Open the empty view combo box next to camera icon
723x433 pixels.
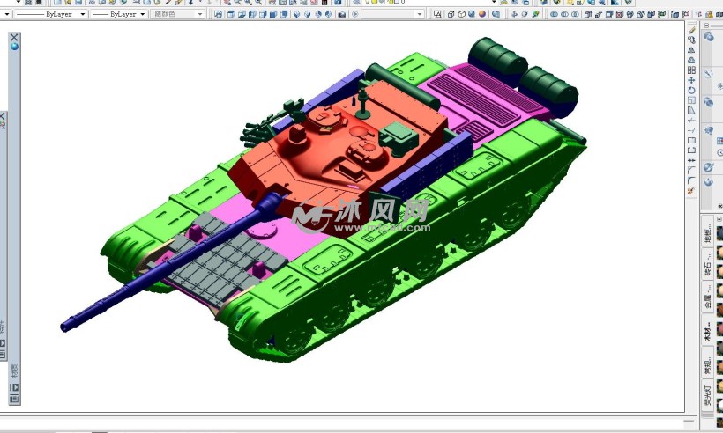pyautogui.click(x=392, y=14)
